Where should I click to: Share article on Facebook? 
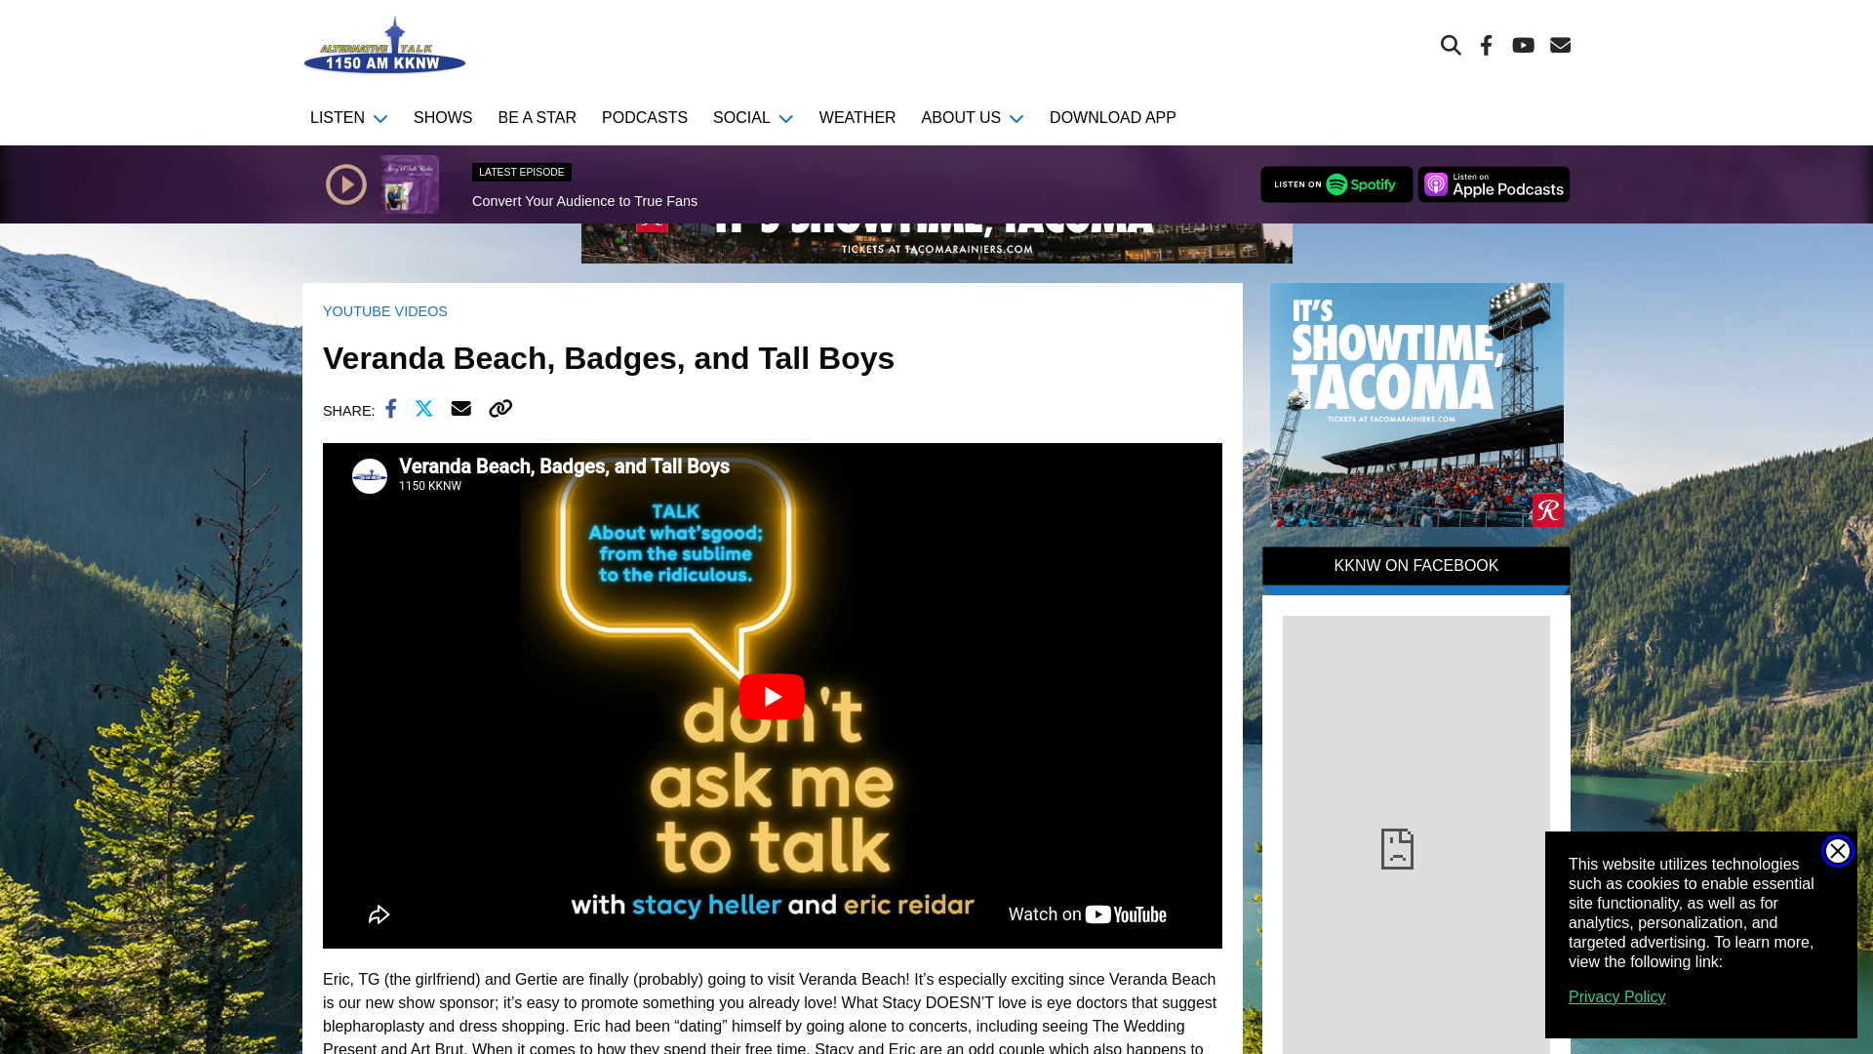391,409
